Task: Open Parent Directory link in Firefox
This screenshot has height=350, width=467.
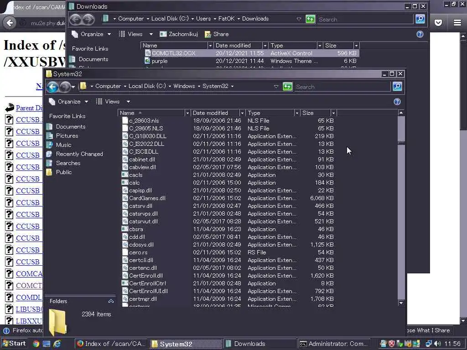Action: pos(29,108)
